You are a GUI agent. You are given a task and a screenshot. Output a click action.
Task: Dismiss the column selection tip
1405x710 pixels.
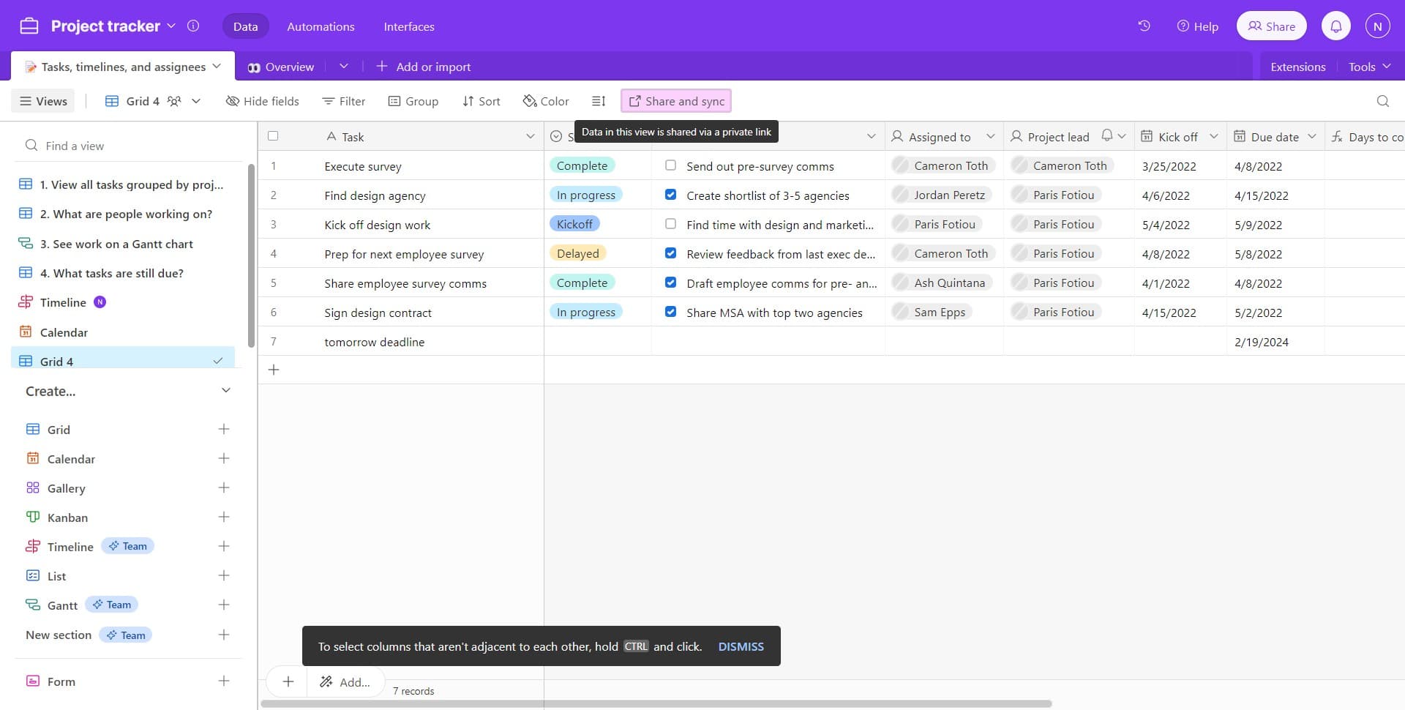click(741, 646)
